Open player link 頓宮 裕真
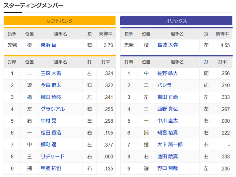The width and height of the screenshot is (236, 177). (x=167, y=132)
